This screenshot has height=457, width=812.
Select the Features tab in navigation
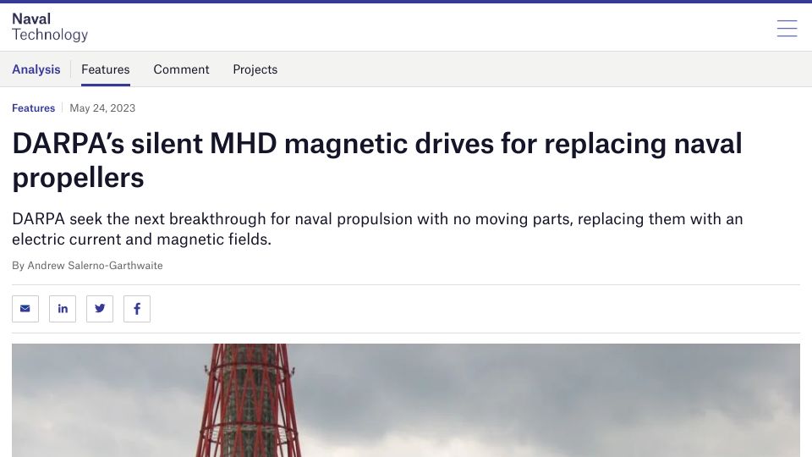click(x=106, y=69)
